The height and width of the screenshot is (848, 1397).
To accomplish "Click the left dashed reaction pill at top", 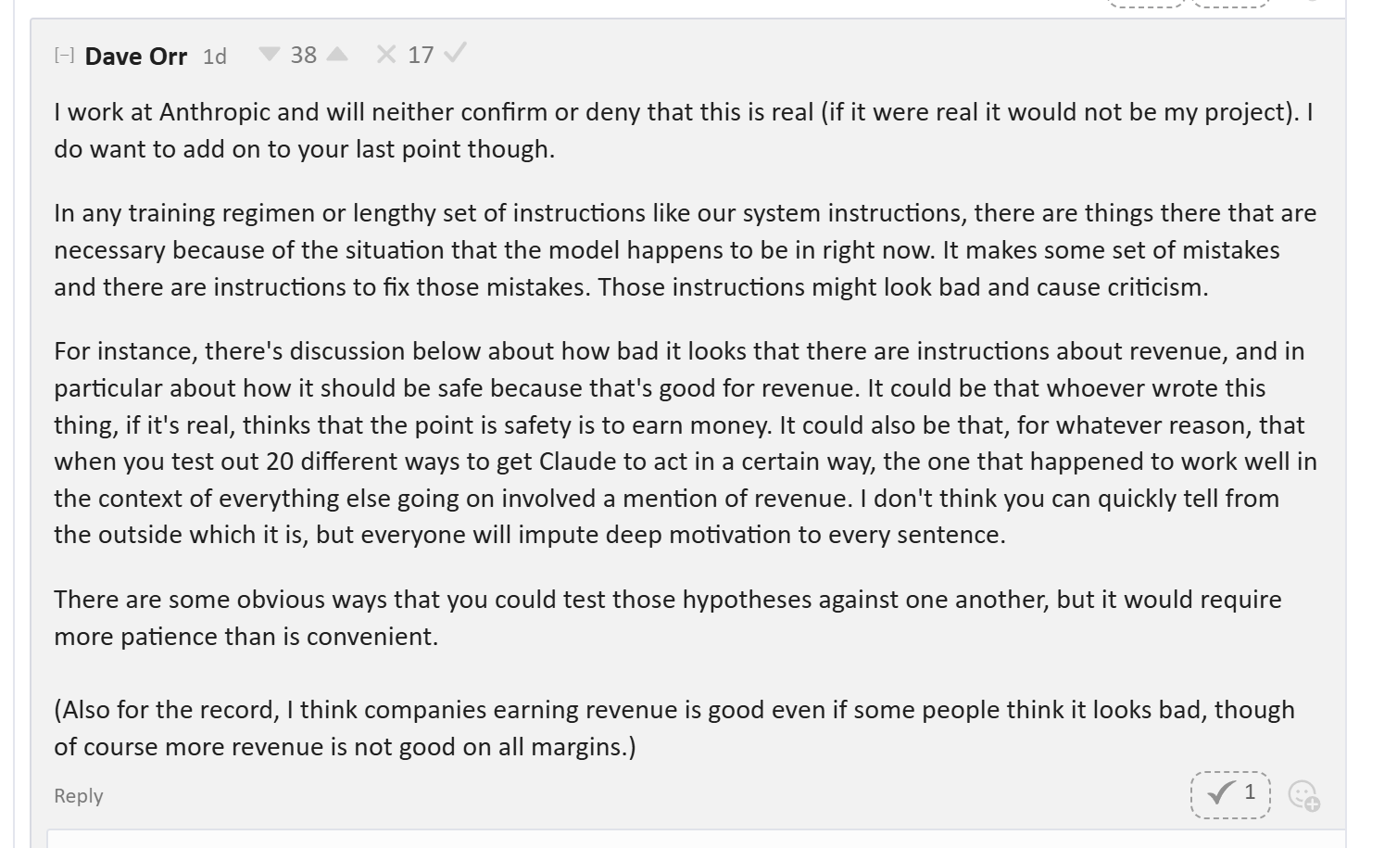I will tap(1147, 3).
